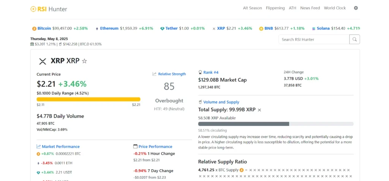
Task: Click the Overbought status label
Action: pyautogui.click(x=169, y=101)
